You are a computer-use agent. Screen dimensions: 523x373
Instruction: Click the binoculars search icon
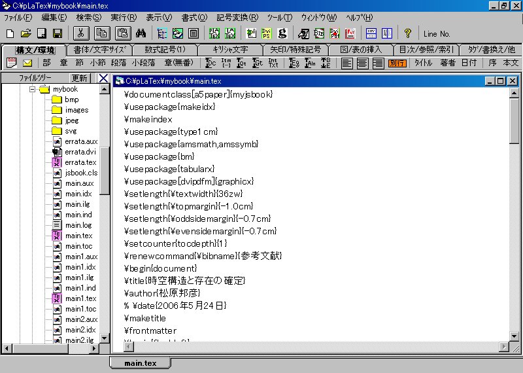pos(140,33)
